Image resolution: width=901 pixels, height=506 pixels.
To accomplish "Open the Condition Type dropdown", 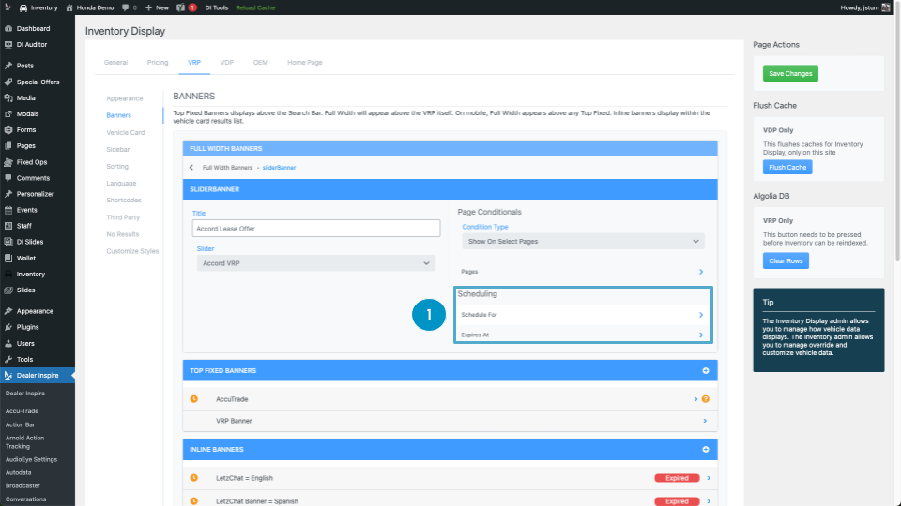I will (x=583, y=242).
